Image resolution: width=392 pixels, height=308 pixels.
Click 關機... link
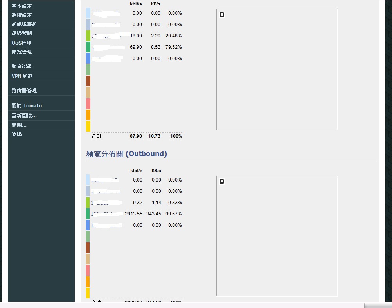point(19,125)
